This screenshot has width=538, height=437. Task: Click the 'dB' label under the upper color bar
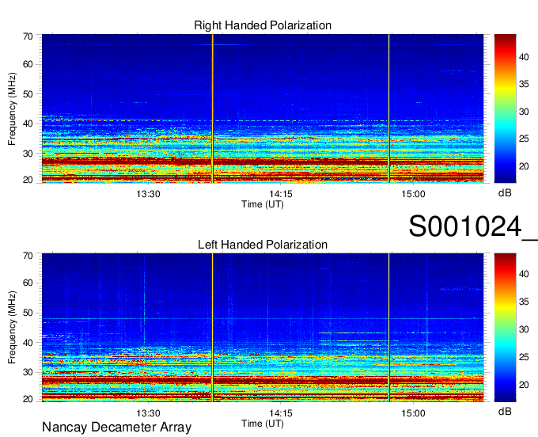pos(505,193)
